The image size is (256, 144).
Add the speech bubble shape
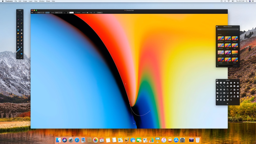pyautogui.click(x=231, y=86)
